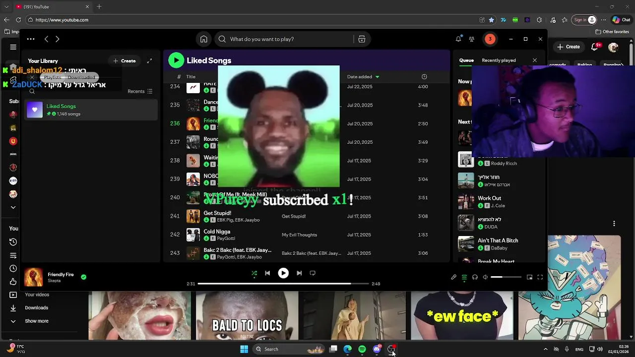Clear the library filter with the X
Screen dimensions: 635x357
point(32,77)
